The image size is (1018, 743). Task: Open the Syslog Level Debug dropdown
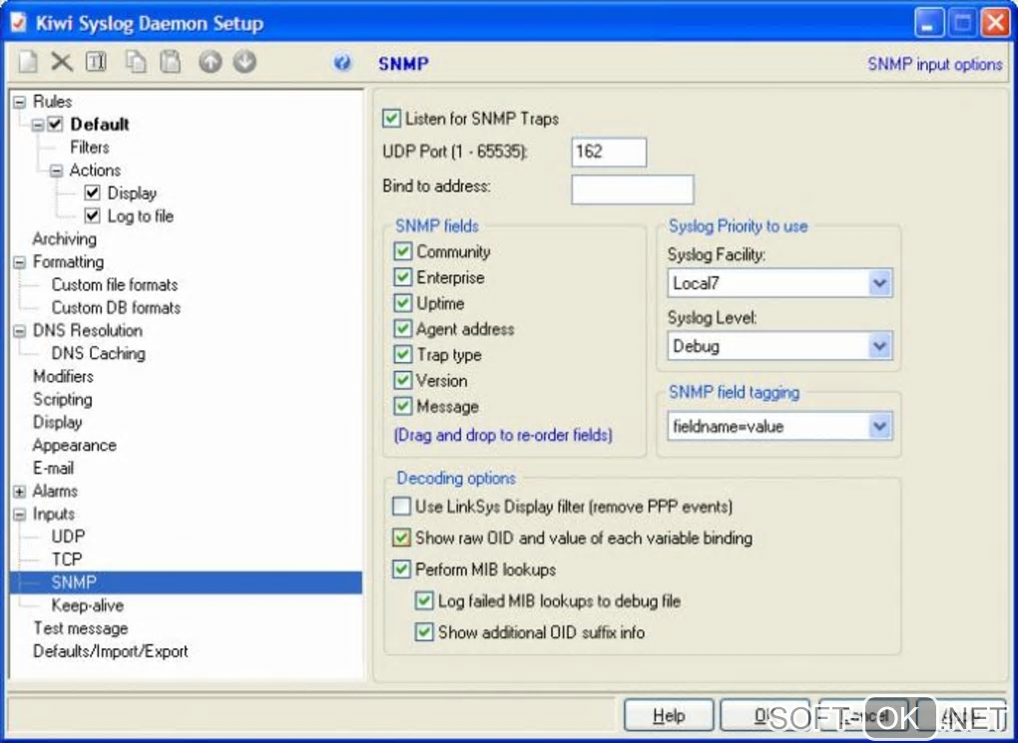[x=879, y=346]
